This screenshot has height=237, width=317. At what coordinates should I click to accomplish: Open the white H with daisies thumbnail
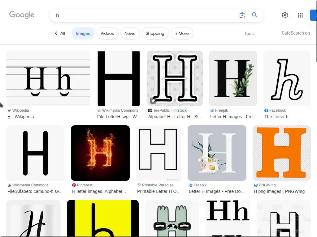(217, 153)
